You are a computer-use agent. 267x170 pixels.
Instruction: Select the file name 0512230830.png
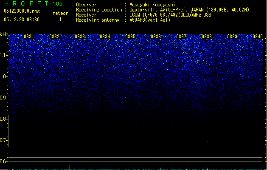tap(22, 11)
